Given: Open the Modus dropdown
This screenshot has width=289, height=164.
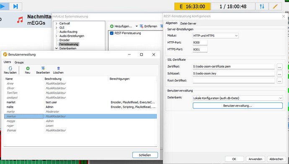Looking at the screenshot, I should point(215,36).
